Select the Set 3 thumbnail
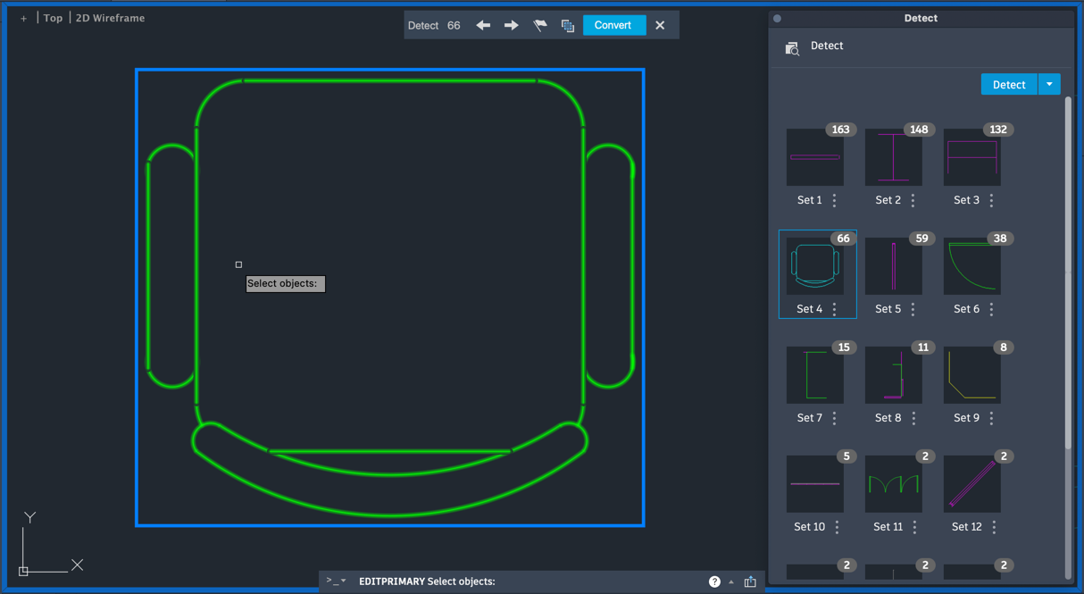The height and width of the screenshot is (594, 1084). pos(972,157)
